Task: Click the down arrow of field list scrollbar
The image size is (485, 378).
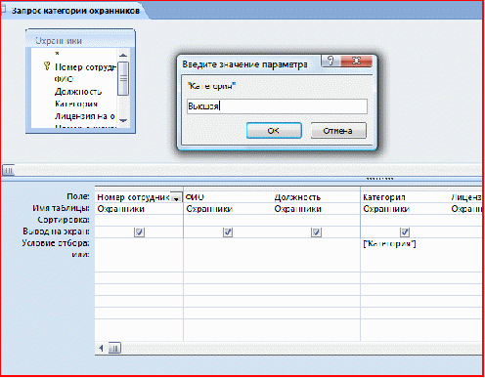Action: [123, 120]
